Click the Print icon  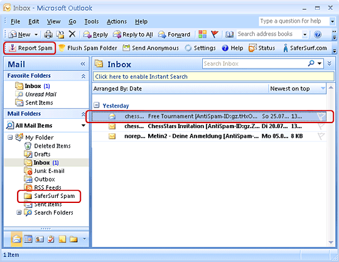[48, 35]
